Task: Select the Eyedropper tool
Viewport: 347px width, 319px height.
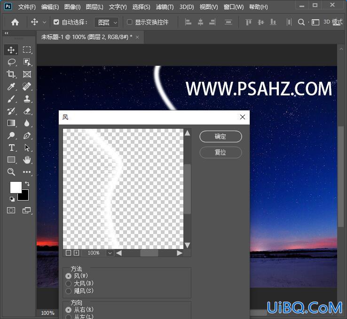Action: [11, 86]
